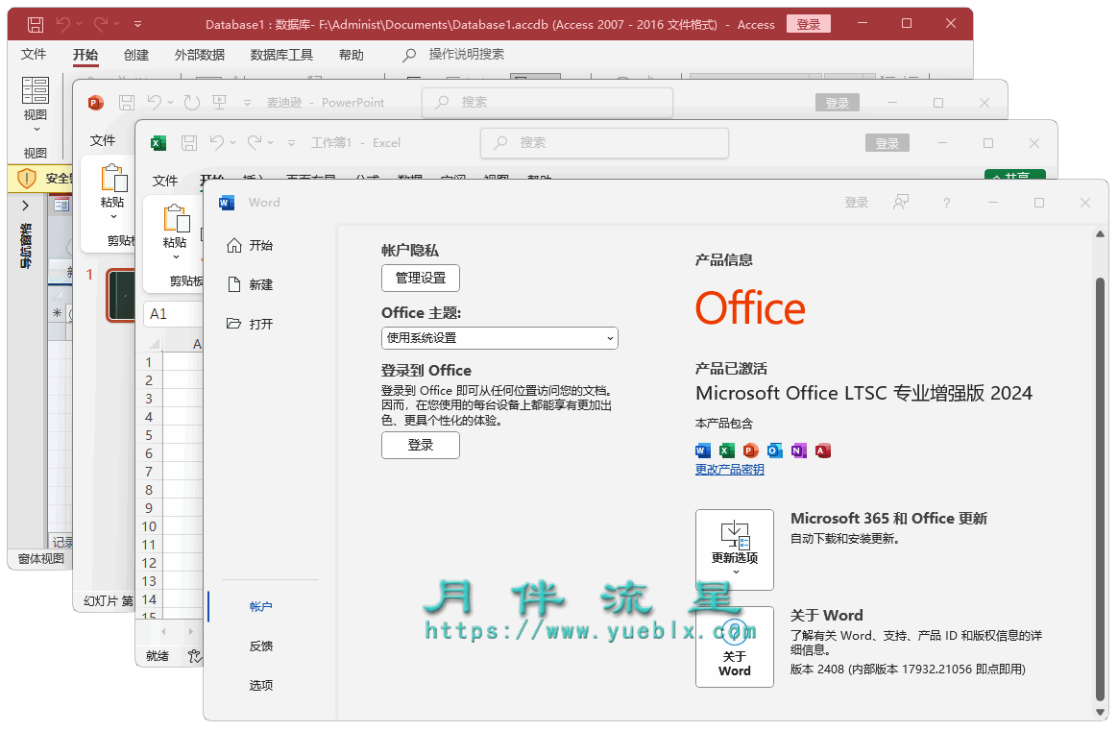Screen dimensions: 1118x731
Task: Click the Access security warning shield icon
Action: 26,179
